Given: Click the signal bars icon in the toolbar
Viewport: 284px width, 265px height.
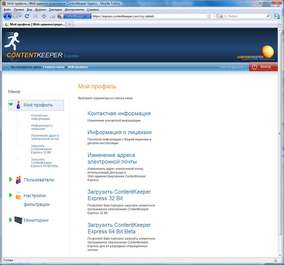Looking at the screenshot, I should pyautogui.click(x=53, y=16).
